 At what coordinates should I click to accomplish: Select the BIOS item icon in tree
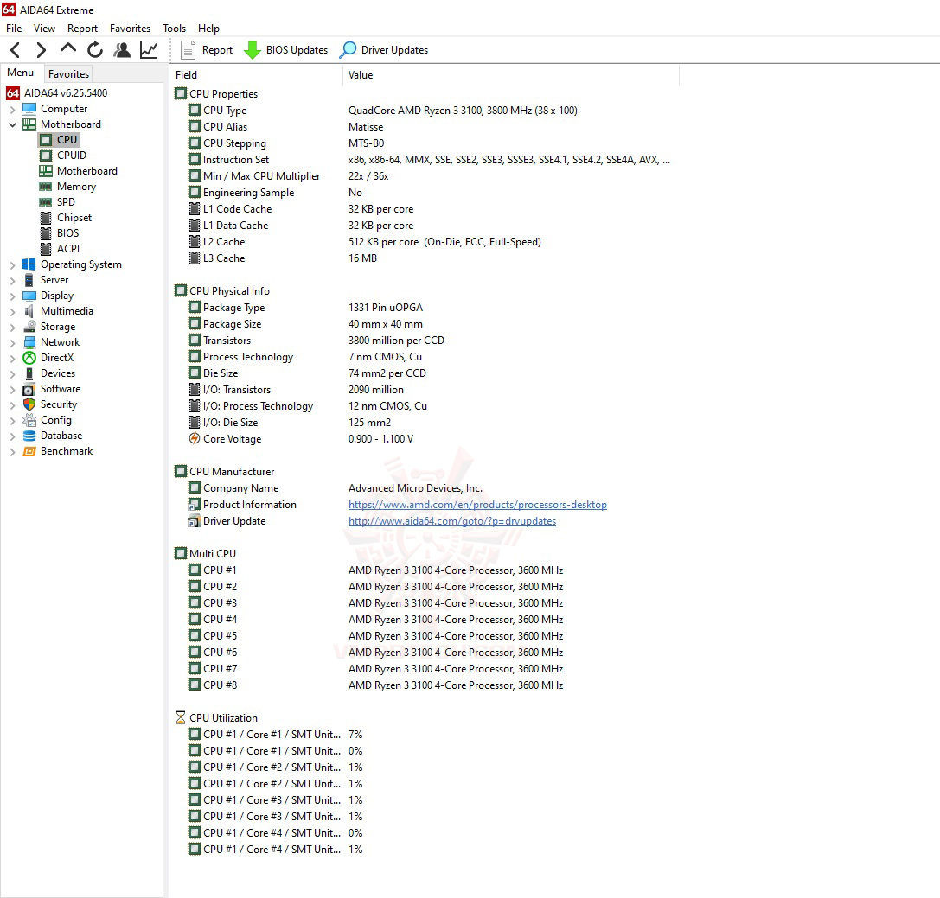click(x=46, y=233)
